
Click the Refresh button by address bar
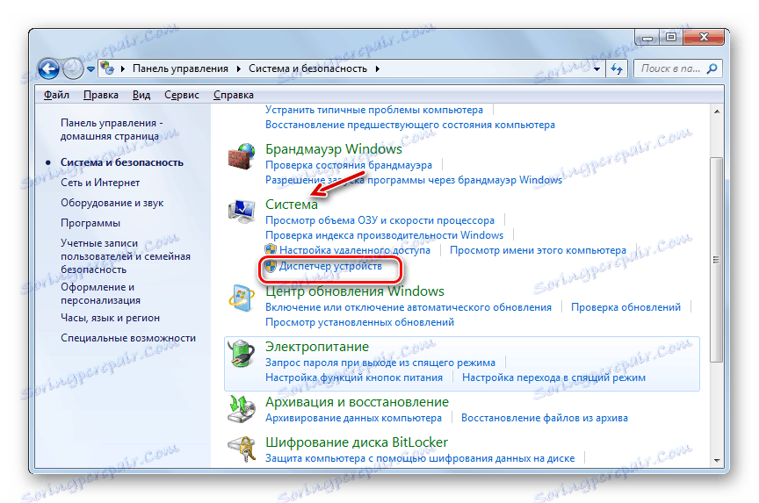click(x=617, y=68)
